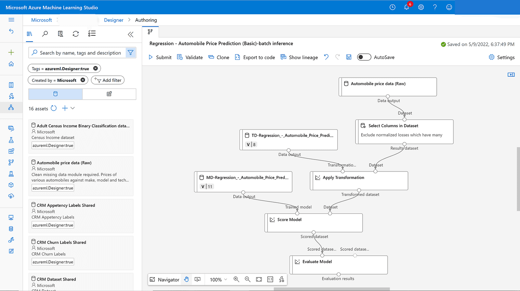Click CRM Appetency Labels Shared asset
This screenshot has height=291, width=520.
(x=81, y=216)
